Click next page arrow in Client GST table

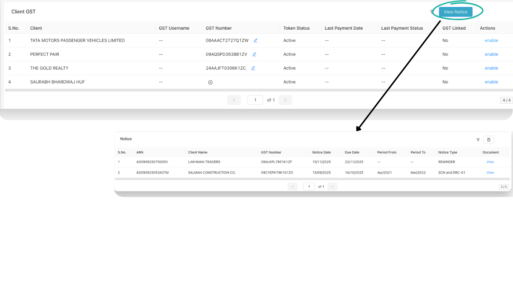point(285,100)
